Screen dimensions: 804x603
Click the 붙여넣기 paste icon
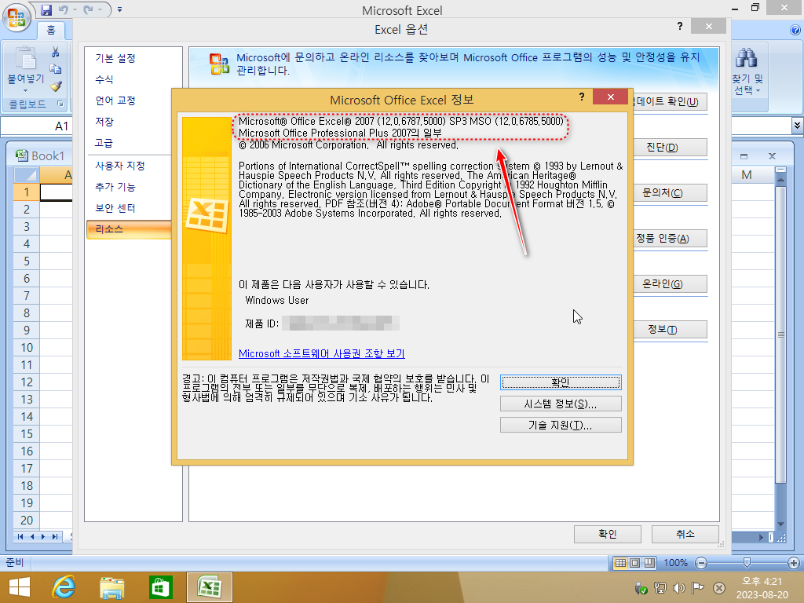(x=25, y=58)
